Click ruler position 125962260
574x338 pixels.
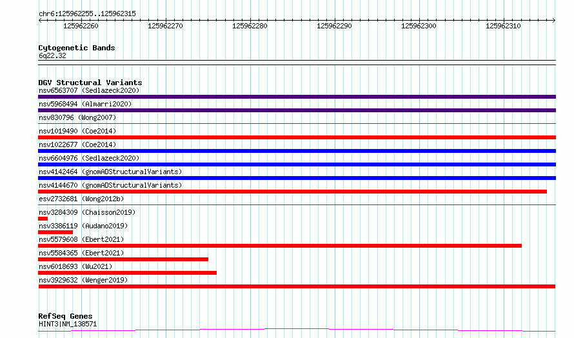pos(81,26)
